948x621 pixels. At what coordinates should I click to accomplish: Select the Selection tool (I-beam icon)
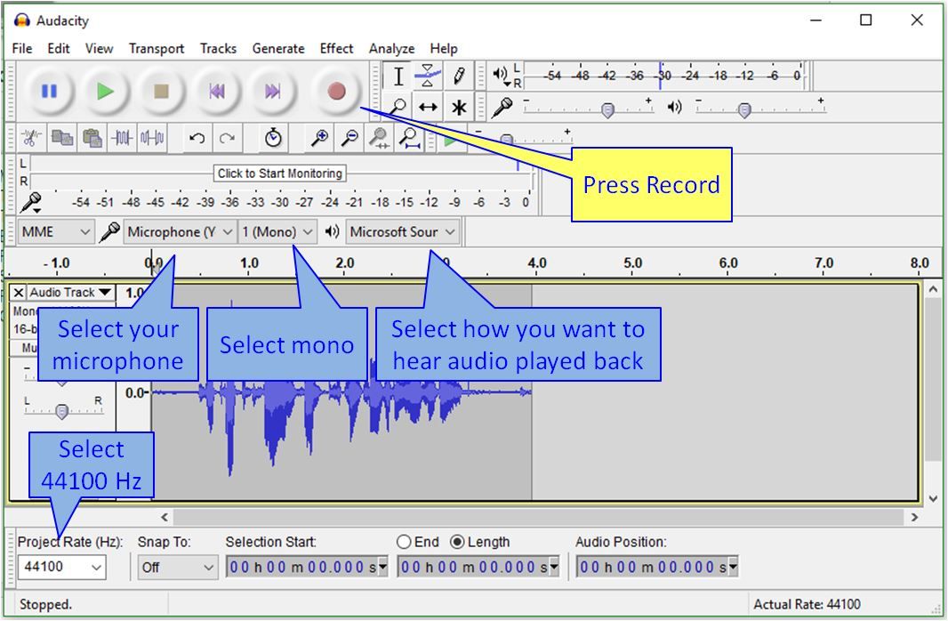[x=398, y=76]
